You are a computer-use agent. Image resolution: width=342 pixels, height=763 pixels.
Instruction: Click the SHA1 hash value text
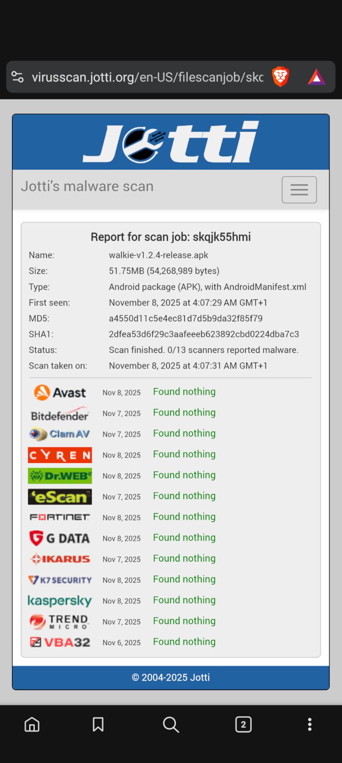pos(204,334)
